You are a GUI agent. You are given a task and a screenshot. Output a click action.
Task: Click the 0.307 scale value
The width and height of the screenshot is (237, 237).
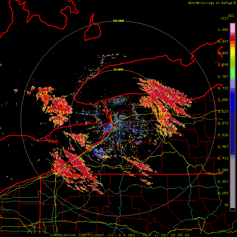click(223, 181)
